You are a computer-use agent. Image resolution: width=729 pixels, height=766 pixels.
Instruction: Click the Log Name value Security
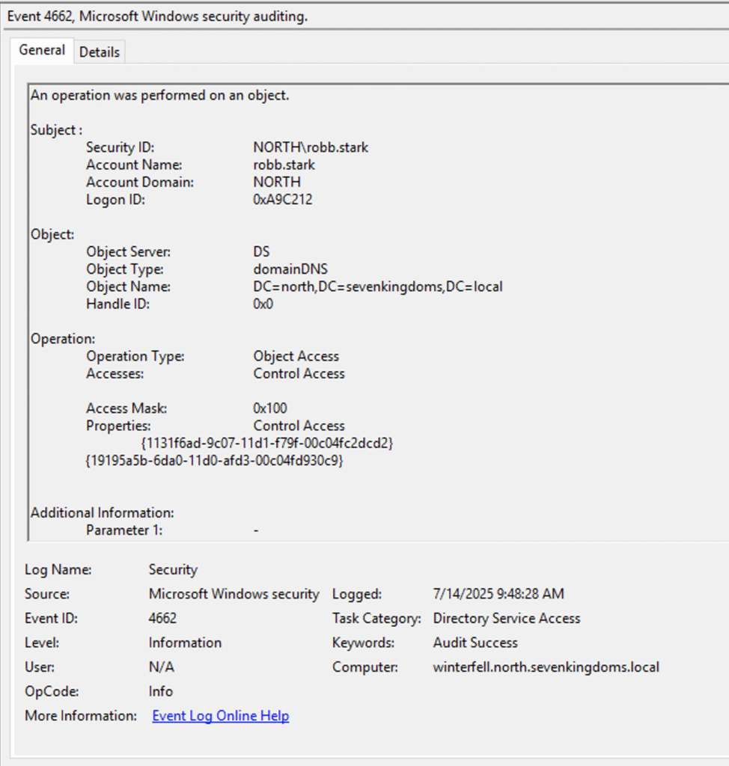173,569
